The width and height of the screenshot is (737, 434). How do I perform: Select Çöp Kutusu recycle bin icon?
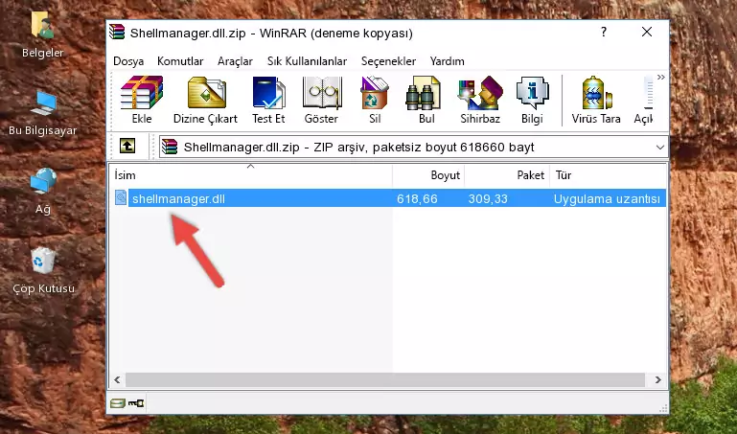(x=43, y=270)
